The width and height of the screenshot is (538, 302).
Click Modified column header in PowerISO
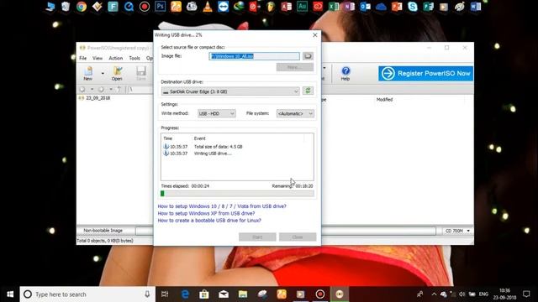[x=384, y=100]
